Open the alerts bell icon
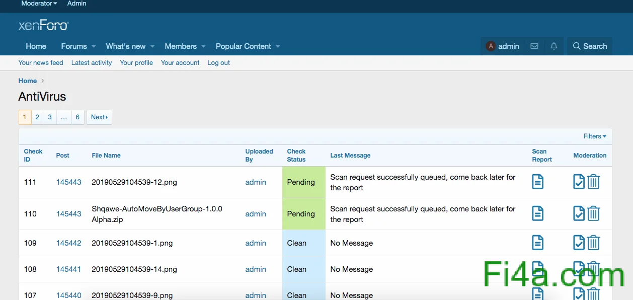This screenshot has width=633, height=300. [x=553, y=46]
